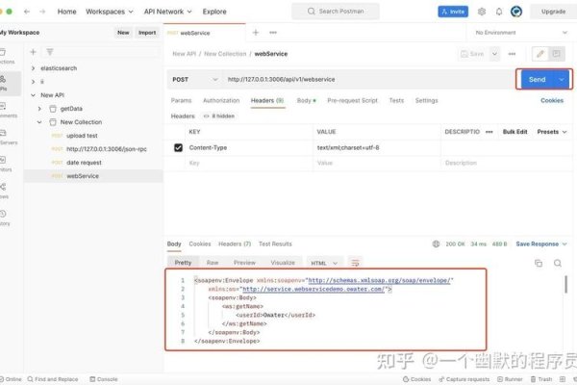Switch response to Visualize view

pos(283,263)
